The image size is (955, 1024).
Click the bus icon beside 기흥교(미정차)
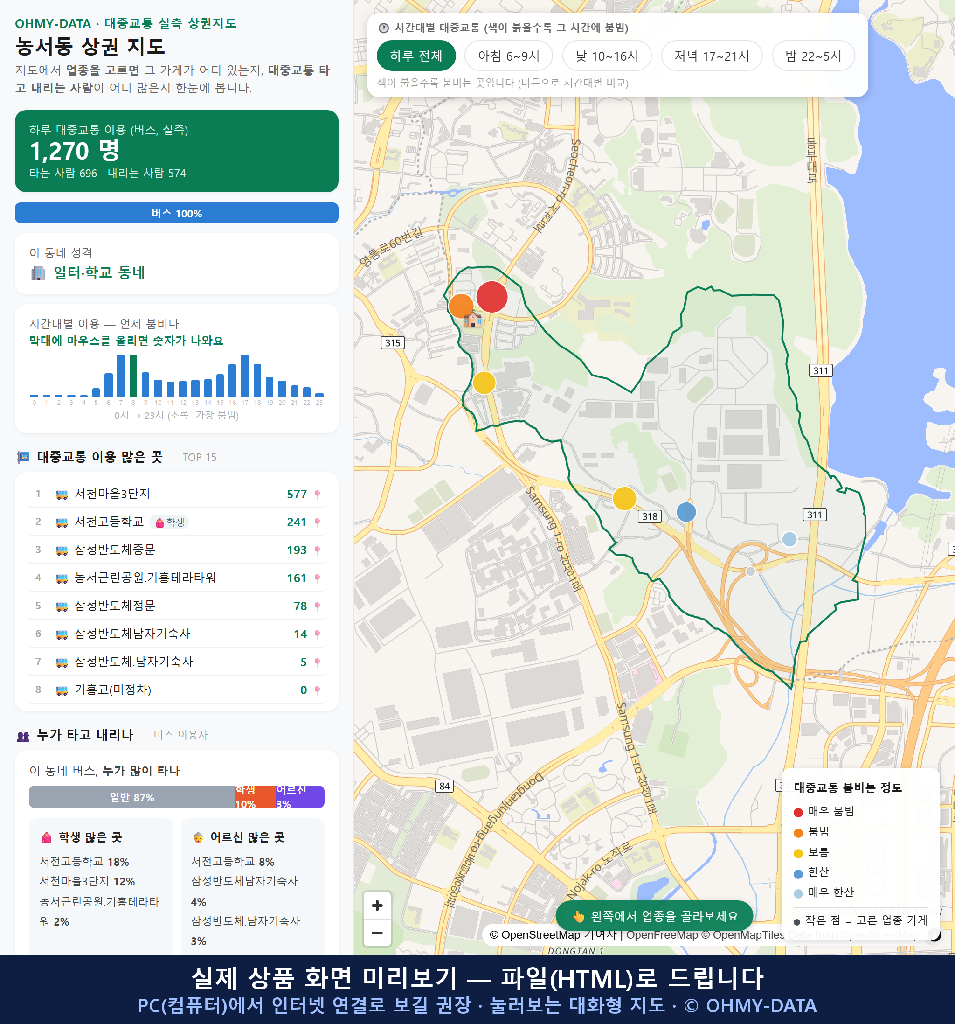[62, 690]
